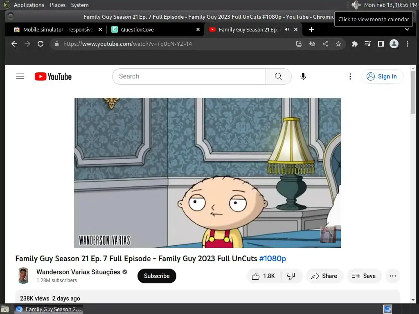Image resolution: width=419 pixels, height=314 pixels.
Task: Open the clock calendar Mon Feb 13
Action: [391, 5]
